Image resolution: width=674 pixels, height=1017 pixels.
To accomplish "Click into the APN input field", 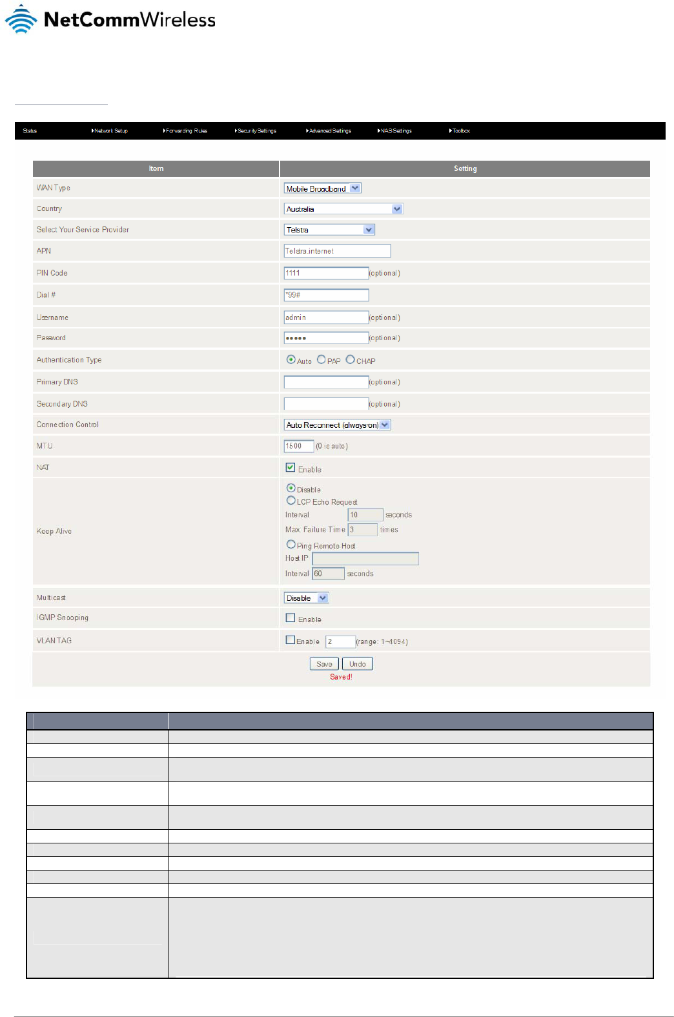I will pos(338,251).
